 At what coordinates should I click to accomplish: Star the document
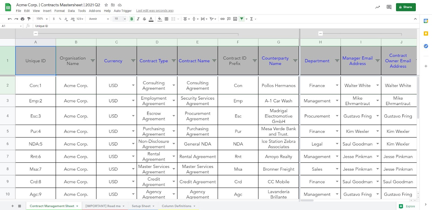pos(106,5)
